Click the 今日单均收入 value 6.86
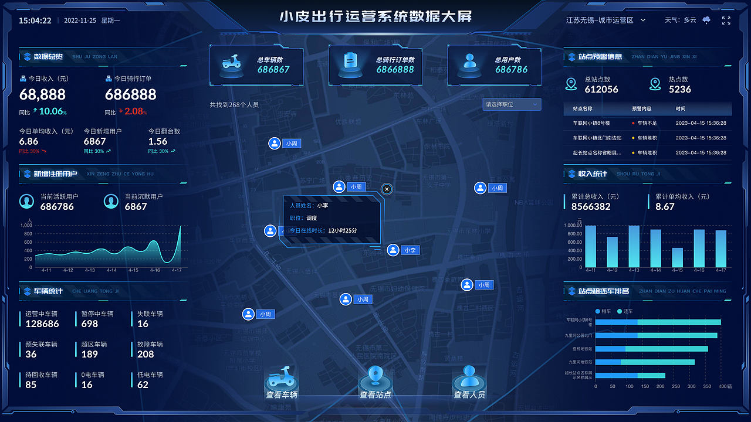This screenshot has height=422, width=751. coord(29,141)
